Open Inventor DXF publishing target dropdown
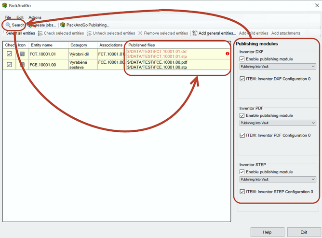Screen dimensions: 322x238 pos(278,67)
